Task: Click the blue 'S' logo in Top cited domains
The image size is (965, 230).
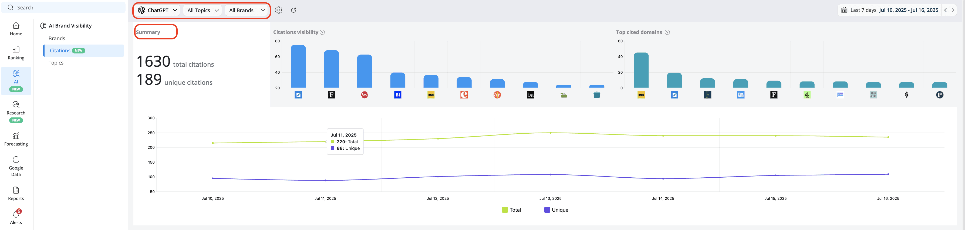Action: 674,95
